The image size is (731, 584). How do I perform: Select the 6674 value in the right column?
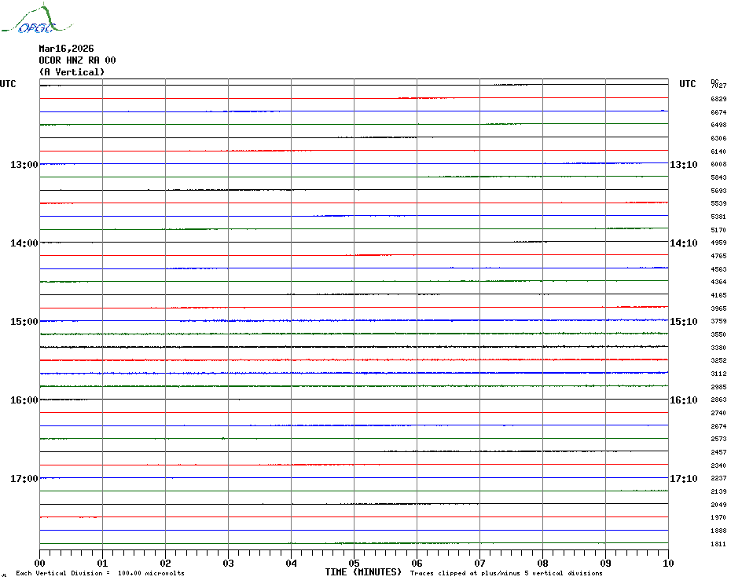718,112
